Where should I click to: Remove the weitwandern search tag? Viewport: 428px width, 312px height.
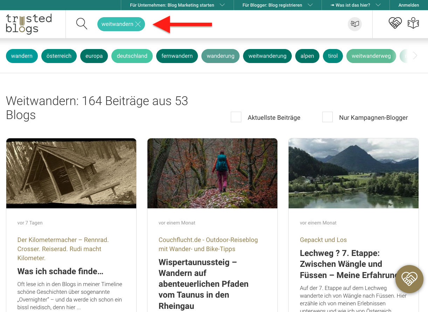pos(138,24)
